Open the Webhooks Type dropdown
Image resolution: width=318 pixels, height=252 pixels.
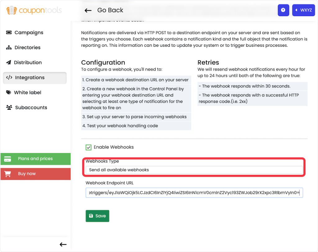click(x=194, y=170)
